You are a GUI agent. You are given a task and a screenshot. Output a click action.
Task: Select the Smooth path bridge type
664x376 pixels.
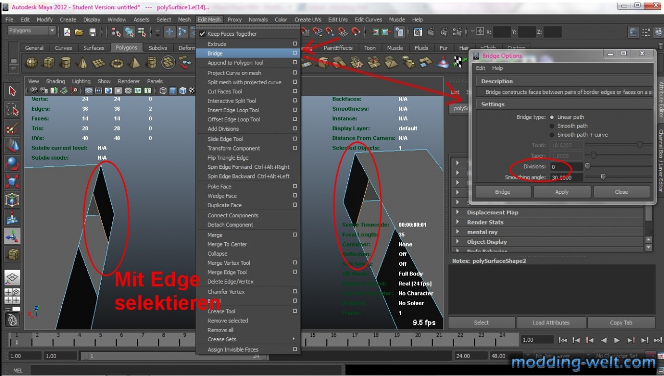(x=552, y=126)
